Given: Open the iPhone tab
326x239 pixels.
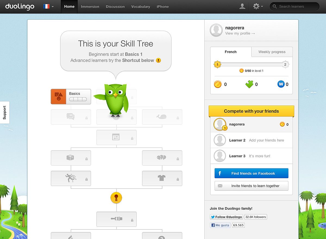Looking at the screenshot, I should tap(163, 7).
